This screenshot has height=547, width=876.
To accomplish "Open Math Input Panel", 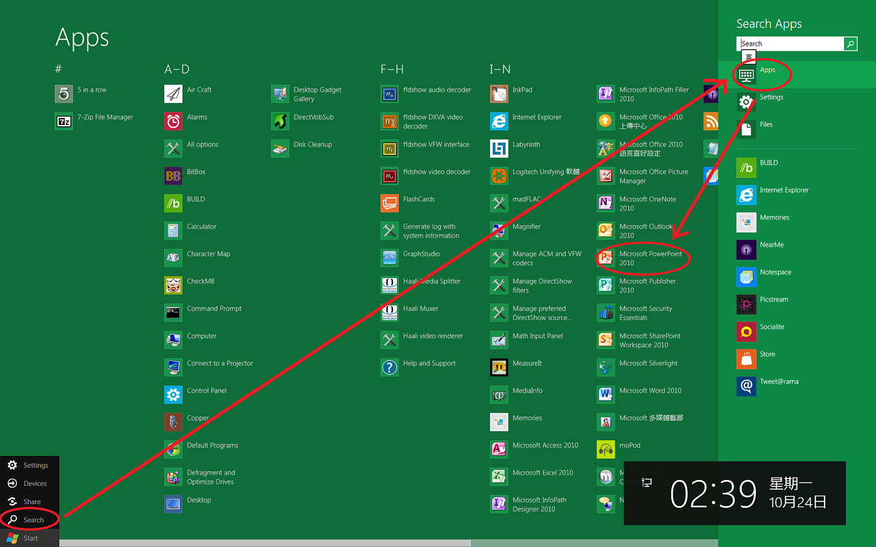I will [527, 340].
